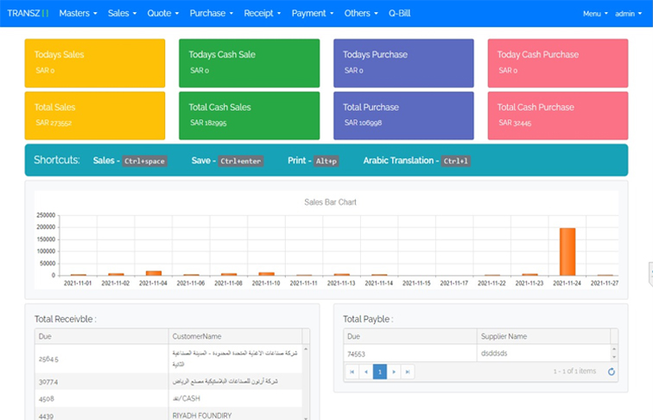Open the top-right Menu dropdown

[x=595, y=14]
